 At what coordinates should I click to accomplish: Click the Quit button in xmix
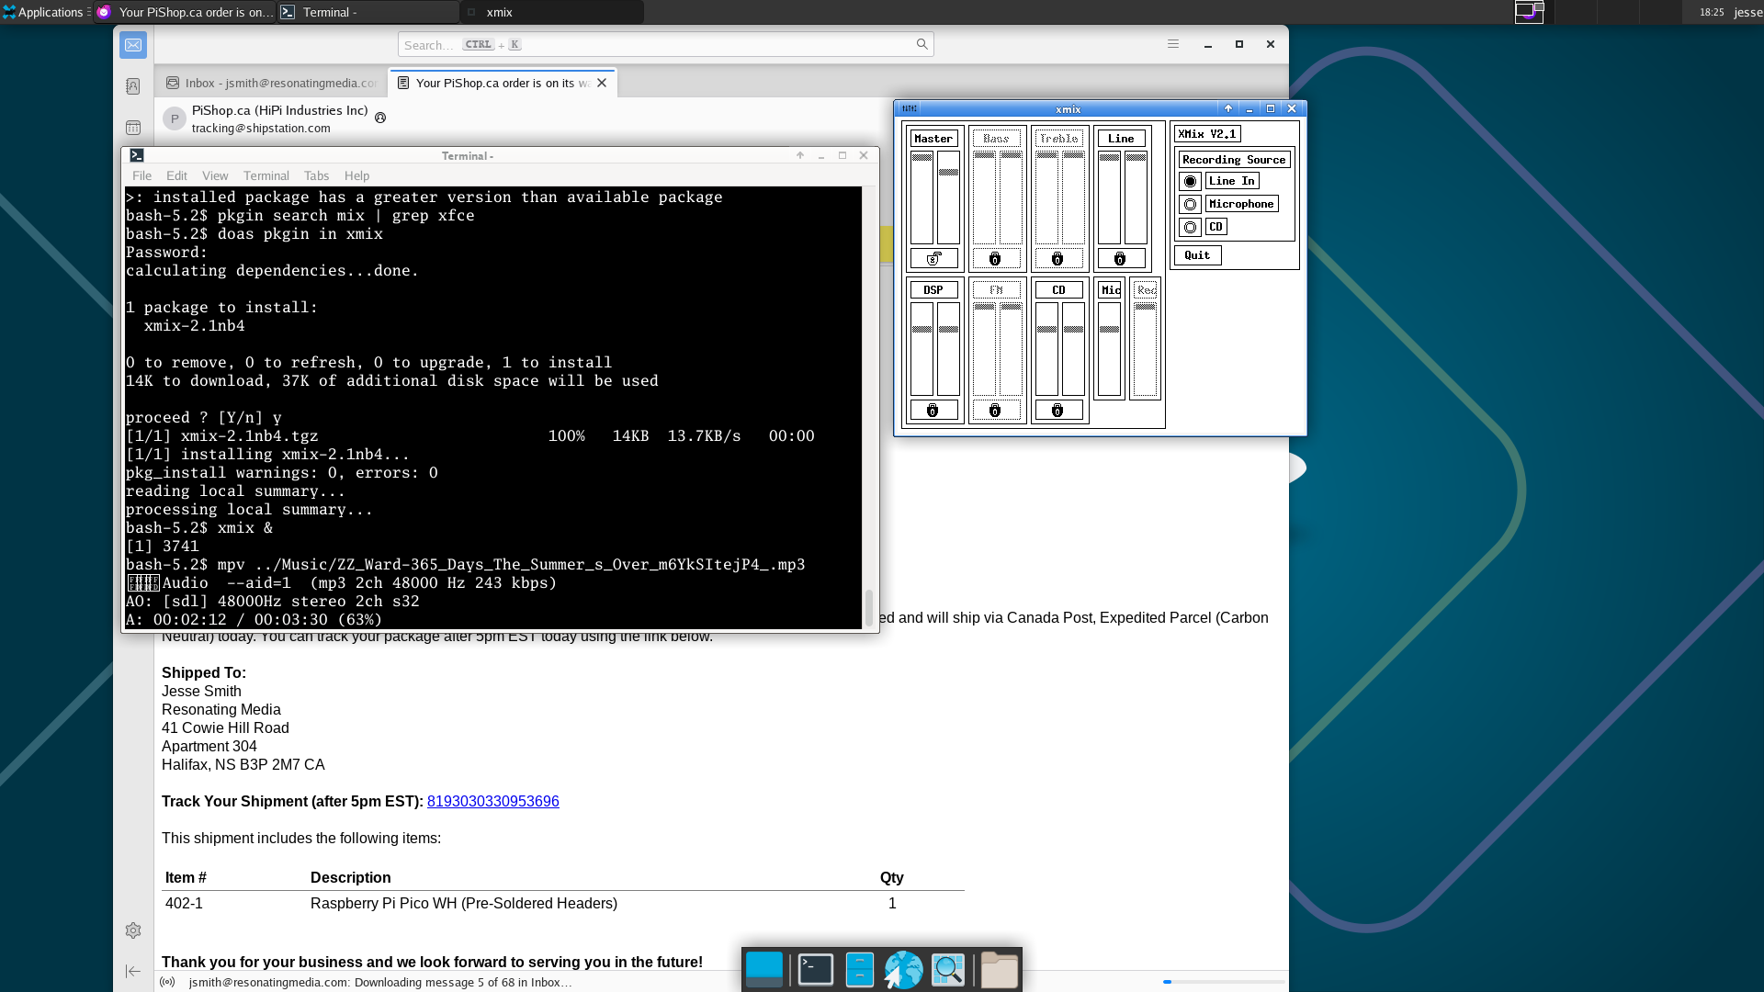tap(1197, 255)
